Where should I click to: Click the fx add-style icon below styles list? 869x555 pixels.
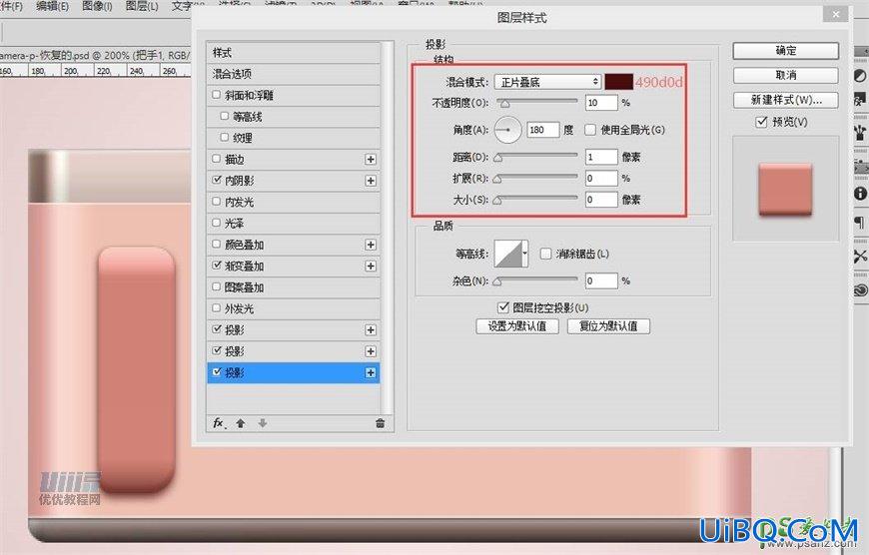click(x=219, y=423)
